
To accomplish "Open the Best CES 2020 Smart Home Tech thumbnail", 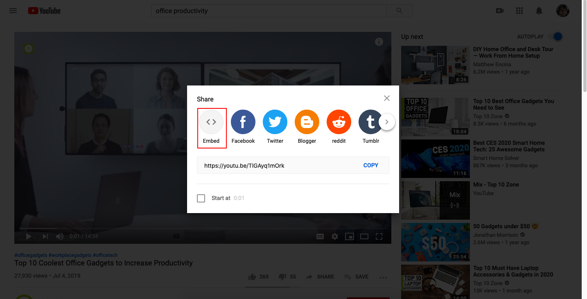I will 436,159.
